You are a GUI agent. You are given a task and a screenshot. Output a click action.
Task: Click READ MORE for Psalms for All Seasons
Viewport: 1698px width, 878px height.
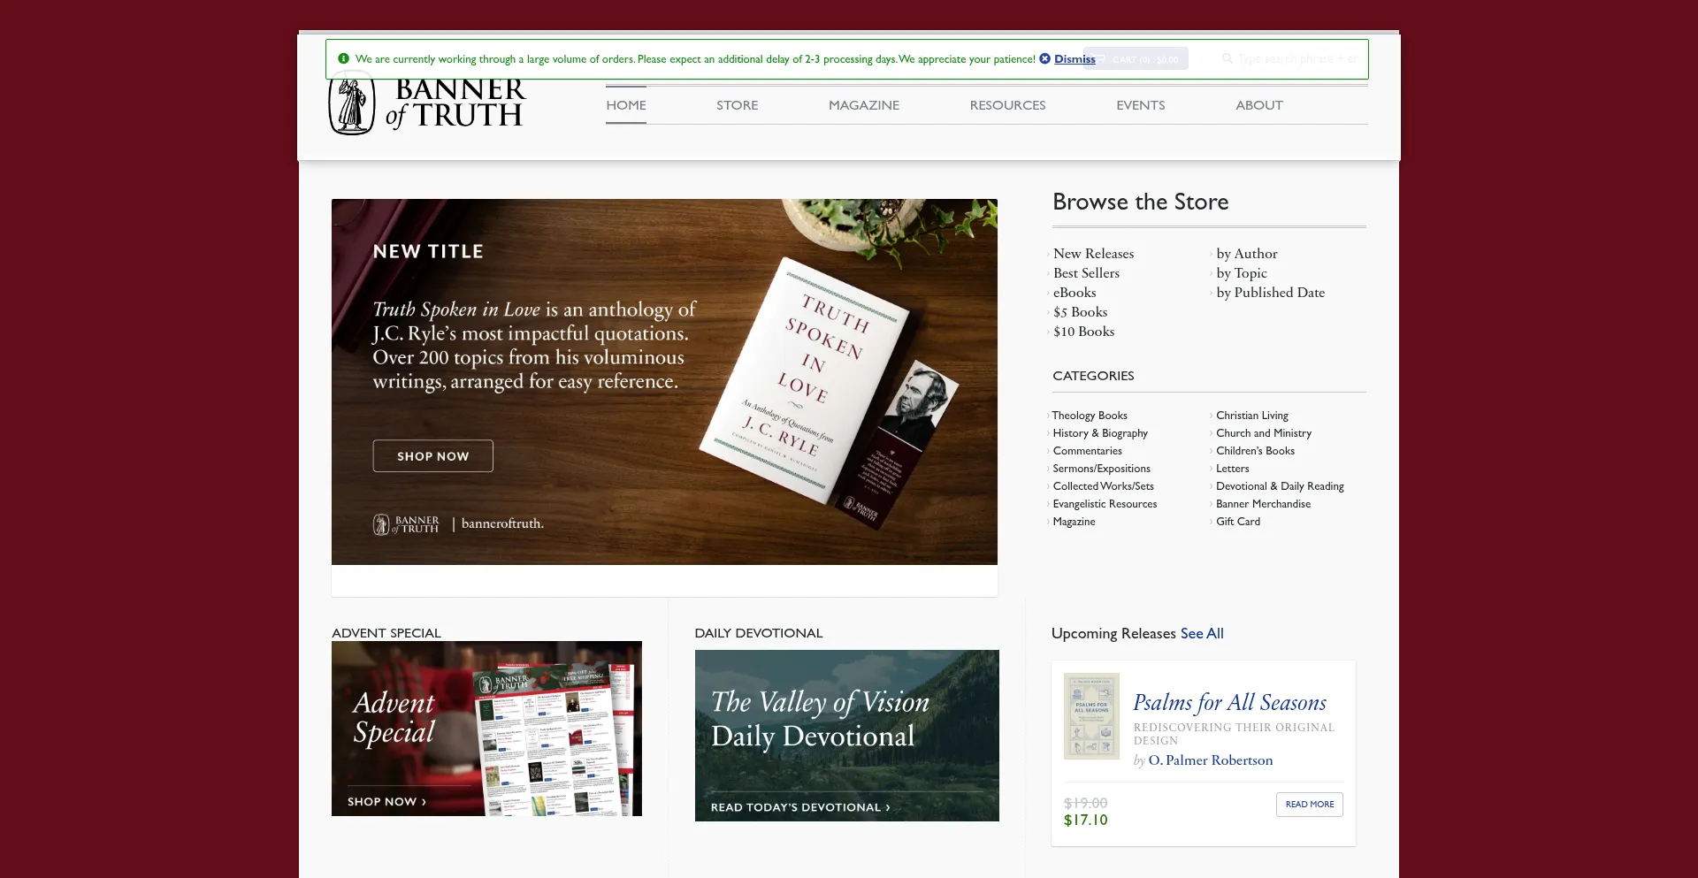1310,805
